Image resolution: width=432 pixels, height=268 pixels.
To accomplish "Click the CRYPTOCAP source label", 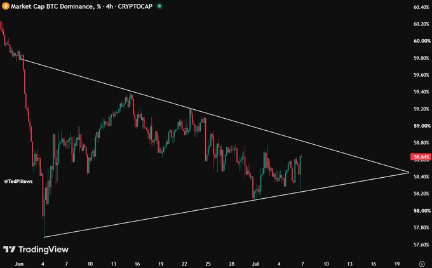I will tap(135, 6).
